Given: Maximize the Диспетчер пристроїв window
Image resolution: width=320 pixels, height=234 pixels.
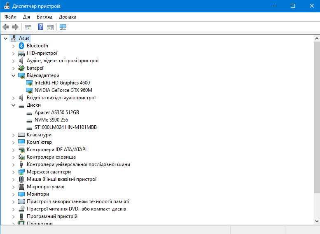Looking at the screenshot, I should (293, 6).
